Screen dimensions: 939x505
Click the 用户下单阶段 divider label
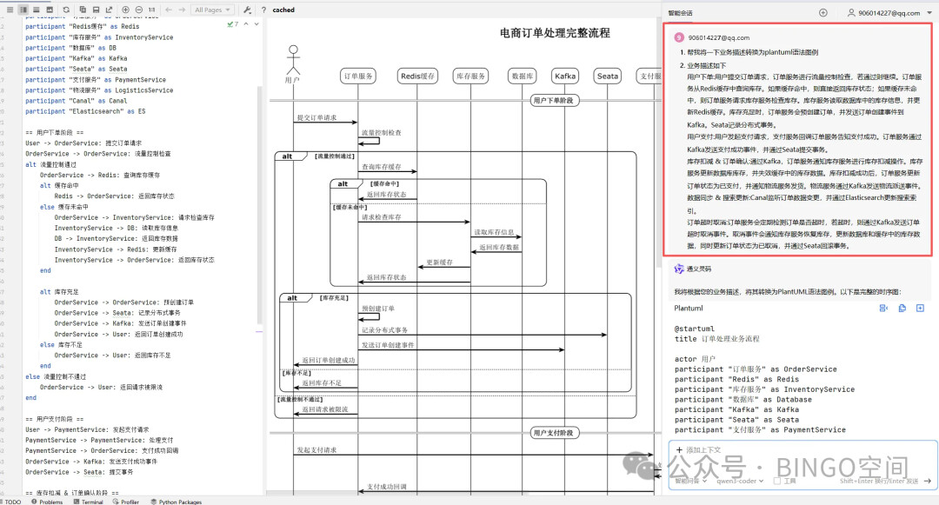(x=555, y=101)
